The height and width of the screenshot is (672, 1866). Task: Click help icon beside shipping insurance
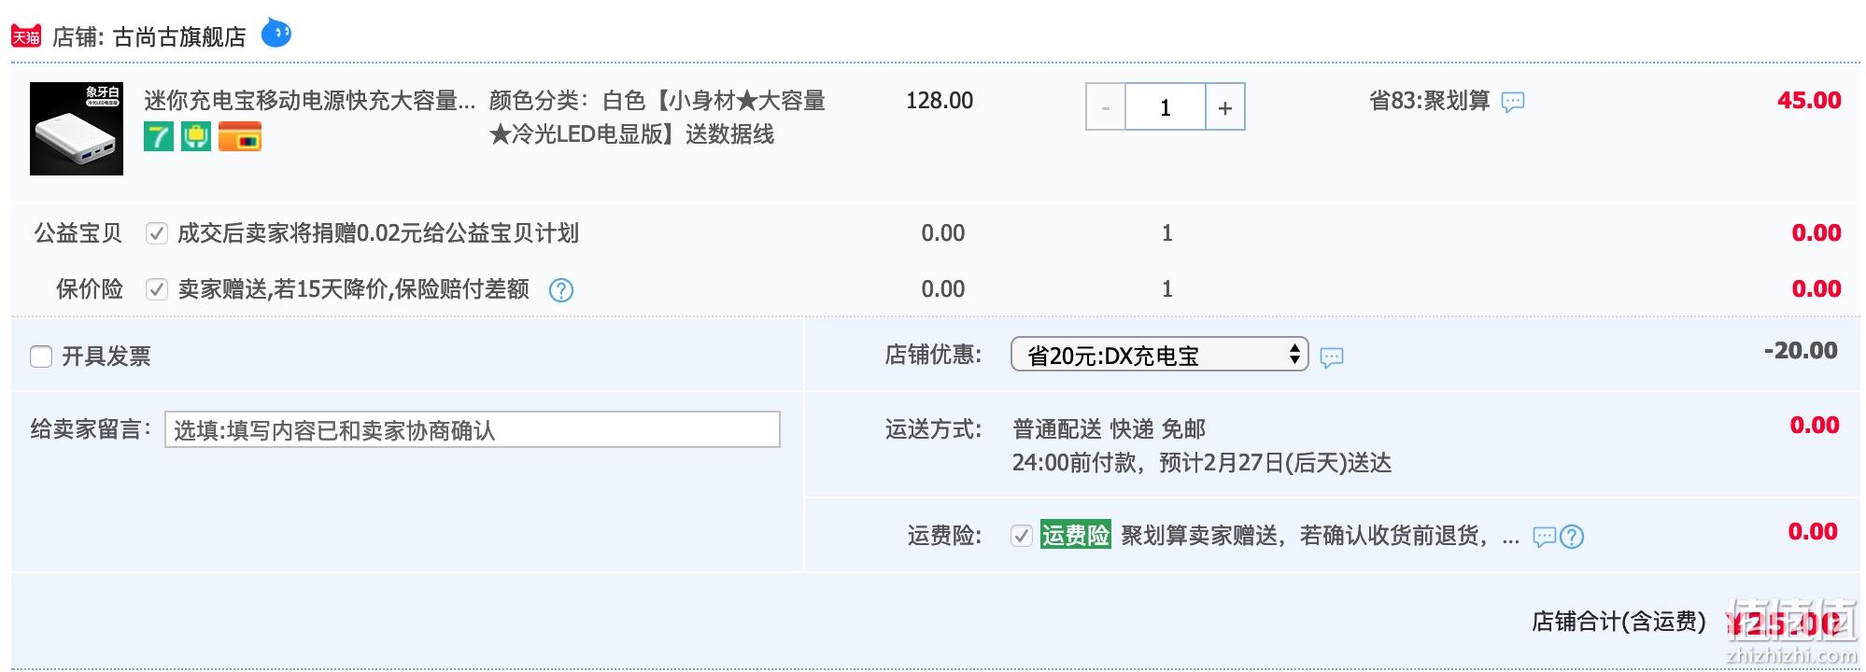pos(1572,537)
